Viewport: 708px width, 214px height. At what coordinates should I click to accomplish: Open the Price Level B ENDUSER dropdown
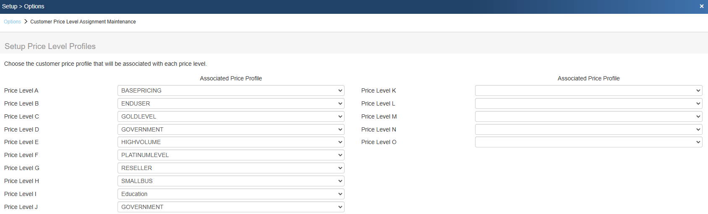pyautogui.click(x=231, y=103)
